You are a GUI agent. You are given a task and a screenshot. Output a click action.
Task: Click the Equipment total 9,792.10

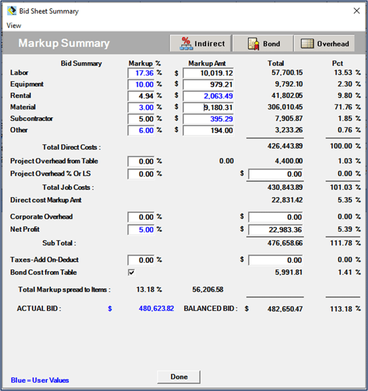coord(289,84)
